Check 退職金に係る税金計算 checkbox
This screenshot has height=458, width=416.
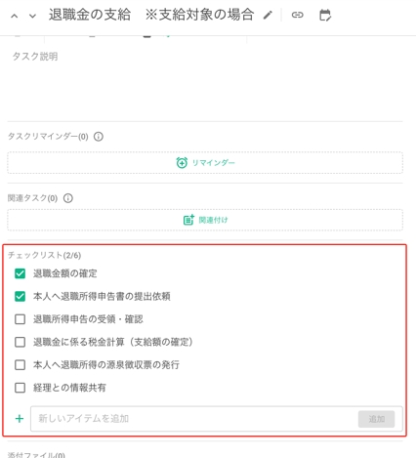tap(20, 342)
